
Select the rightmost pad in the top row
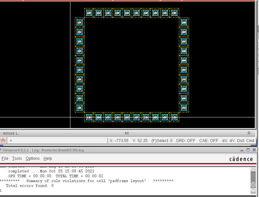coord(174,13)
